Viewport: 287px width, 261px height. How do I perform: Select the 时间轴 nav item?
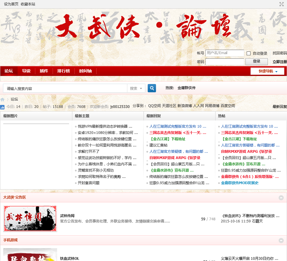(86, 71)
